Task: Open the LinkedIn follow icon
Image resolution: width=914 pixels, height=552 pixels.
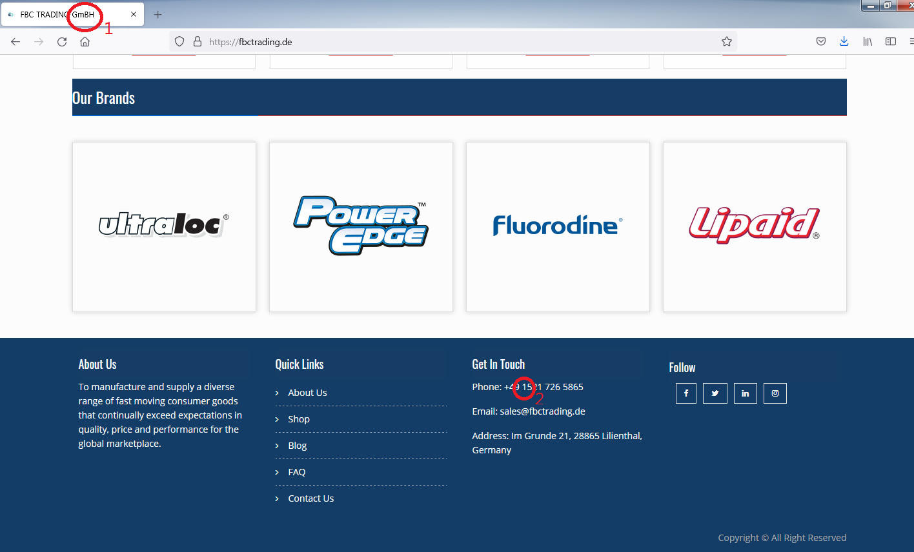Action: pyautogui.click(x=745, y=393)
